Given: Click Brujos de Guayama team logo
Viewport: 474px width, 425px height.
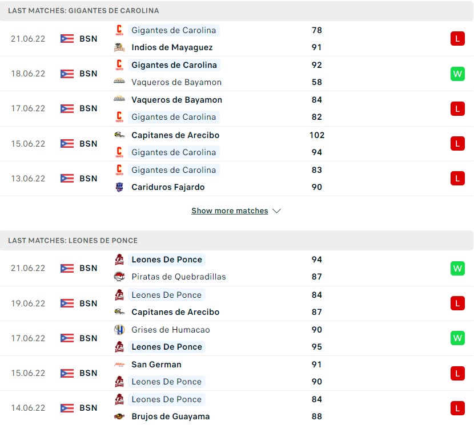Looking at the screenshot, I should 119,416.
